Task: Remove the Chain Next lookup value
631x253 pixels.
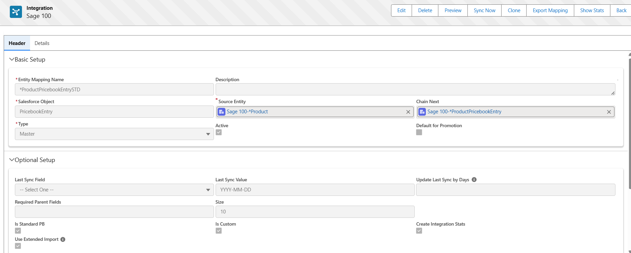Action: tap(609, 112)
